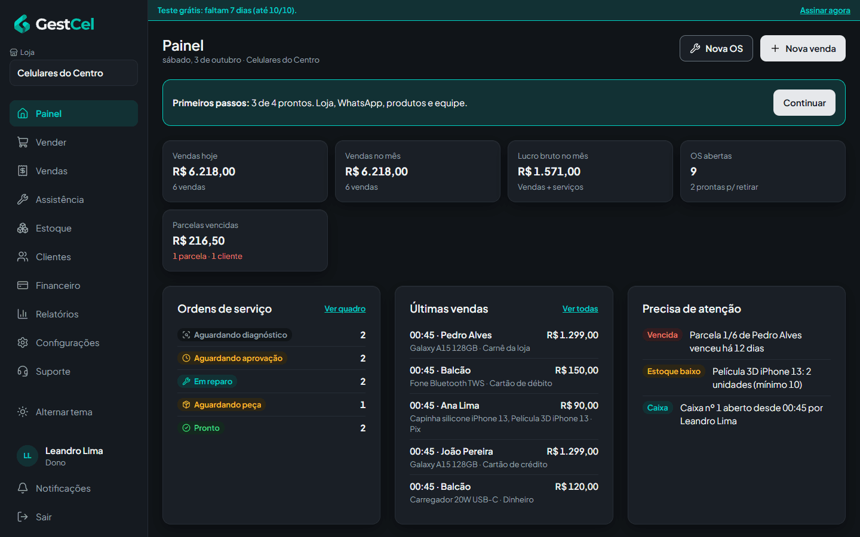
Task: Click the gear icon for Configurações
Action: coord(23,342)
